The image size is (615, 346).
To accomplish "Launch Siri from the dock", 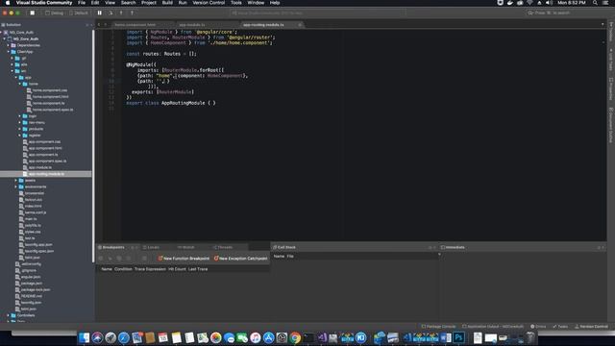I will point(97,337).
